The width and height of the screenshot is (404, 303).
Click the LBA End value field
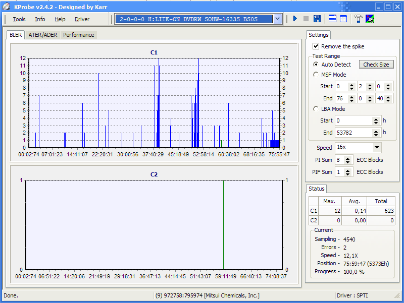(353, 133)
